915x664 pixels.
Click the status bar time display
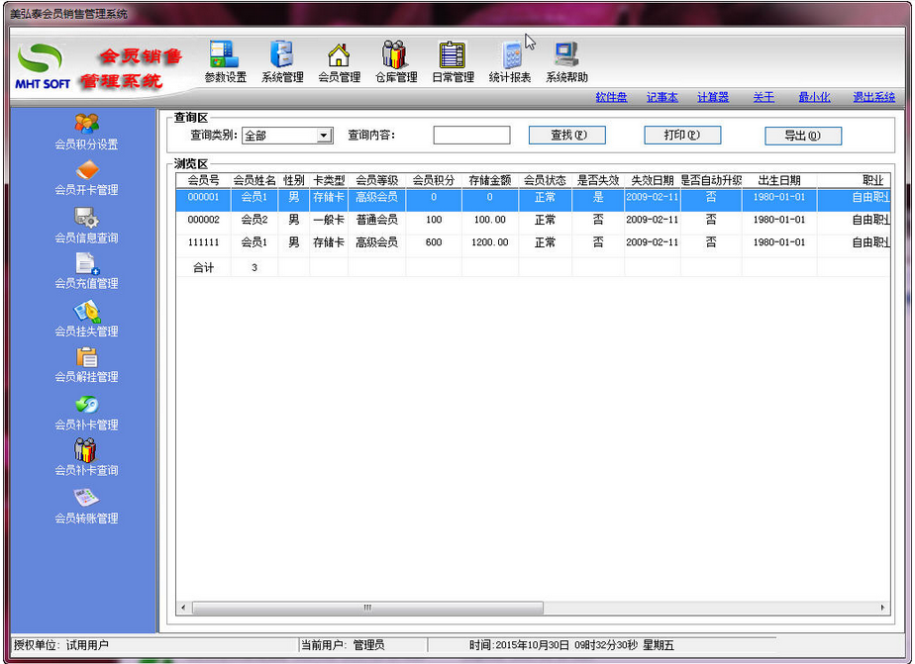(571, 645)
